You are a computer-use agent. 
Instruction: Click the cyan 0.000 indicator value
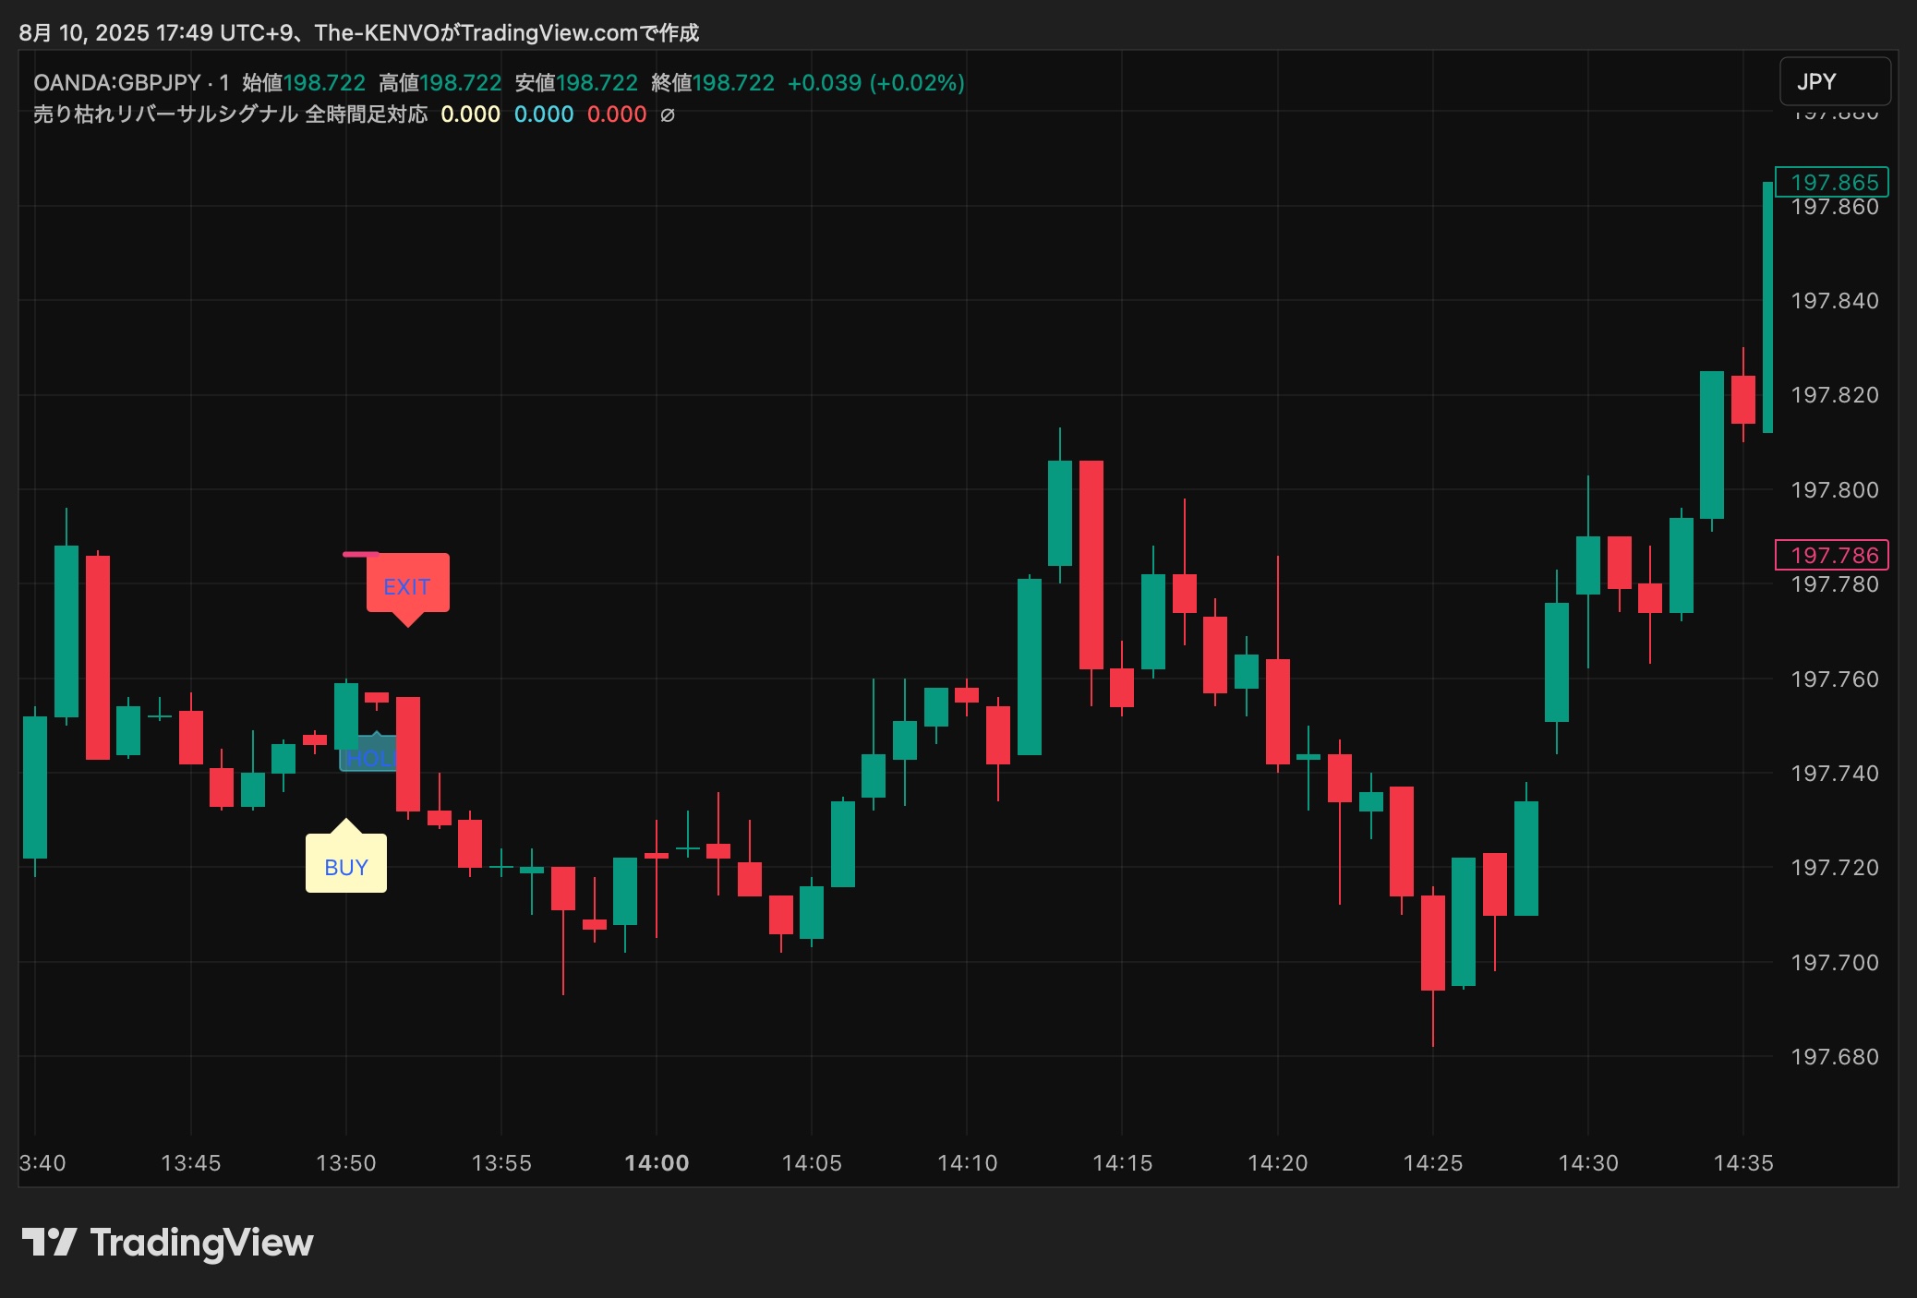click(543, 114)
